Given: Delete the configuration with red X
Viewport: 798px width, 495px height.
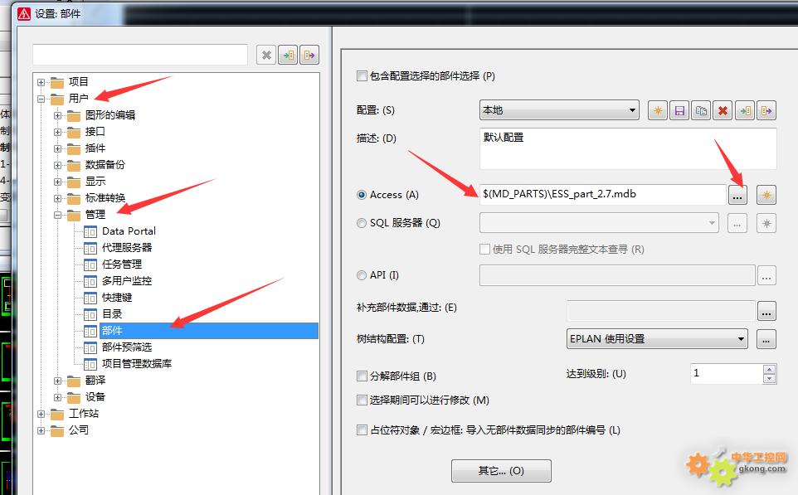Looking at the screenshot, I should tap(723, 110).
